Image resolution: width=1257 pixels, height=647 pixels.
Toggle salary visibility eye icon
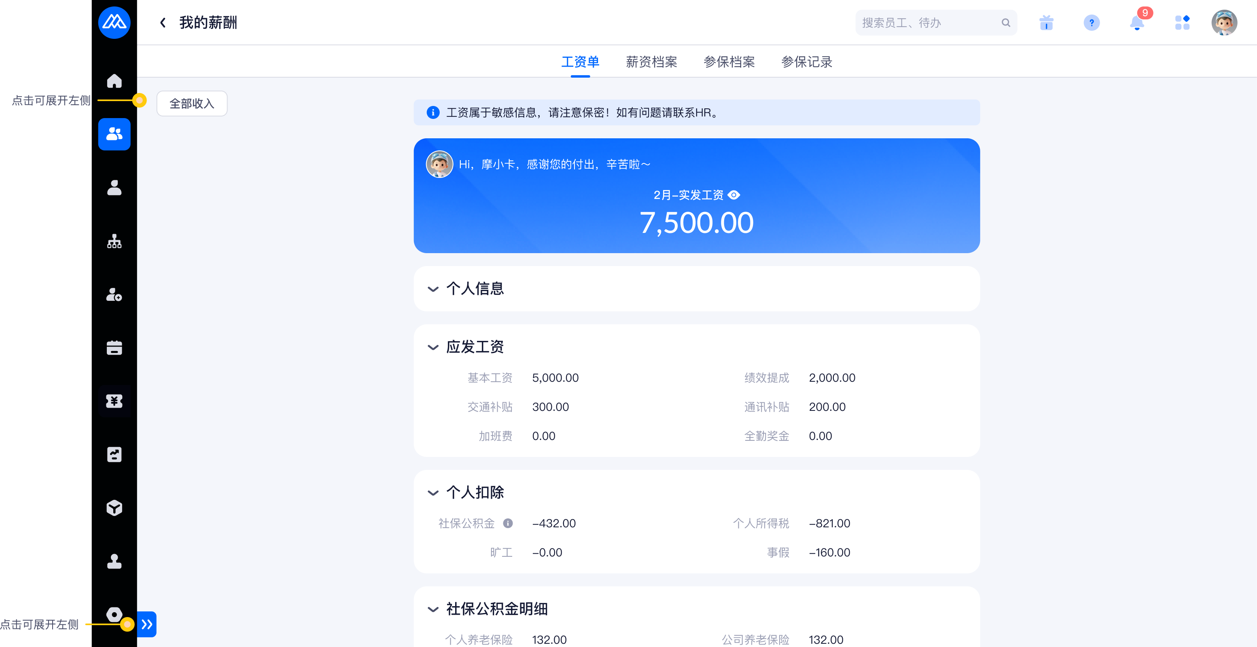point(733,195)
